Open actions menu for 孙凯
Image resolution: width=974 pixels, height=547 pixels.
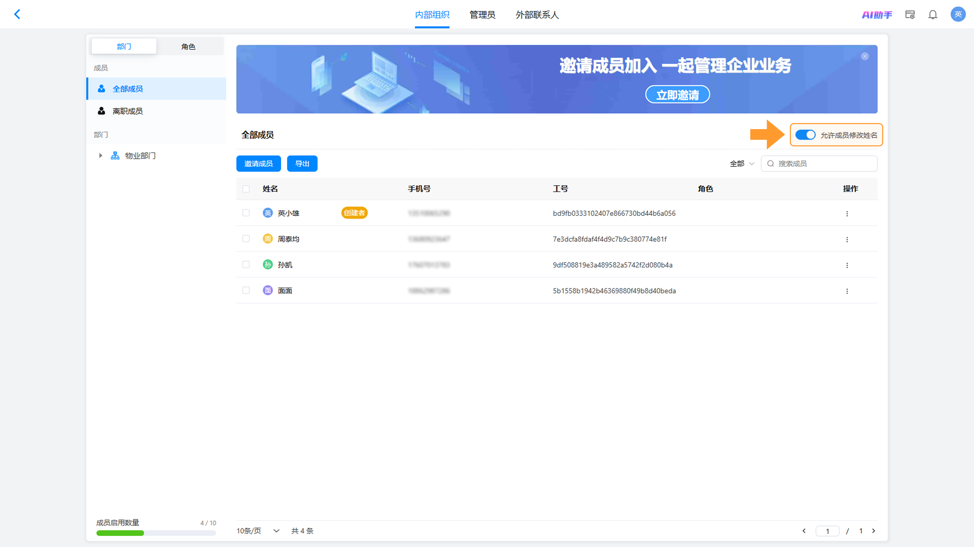pos(847,265)
